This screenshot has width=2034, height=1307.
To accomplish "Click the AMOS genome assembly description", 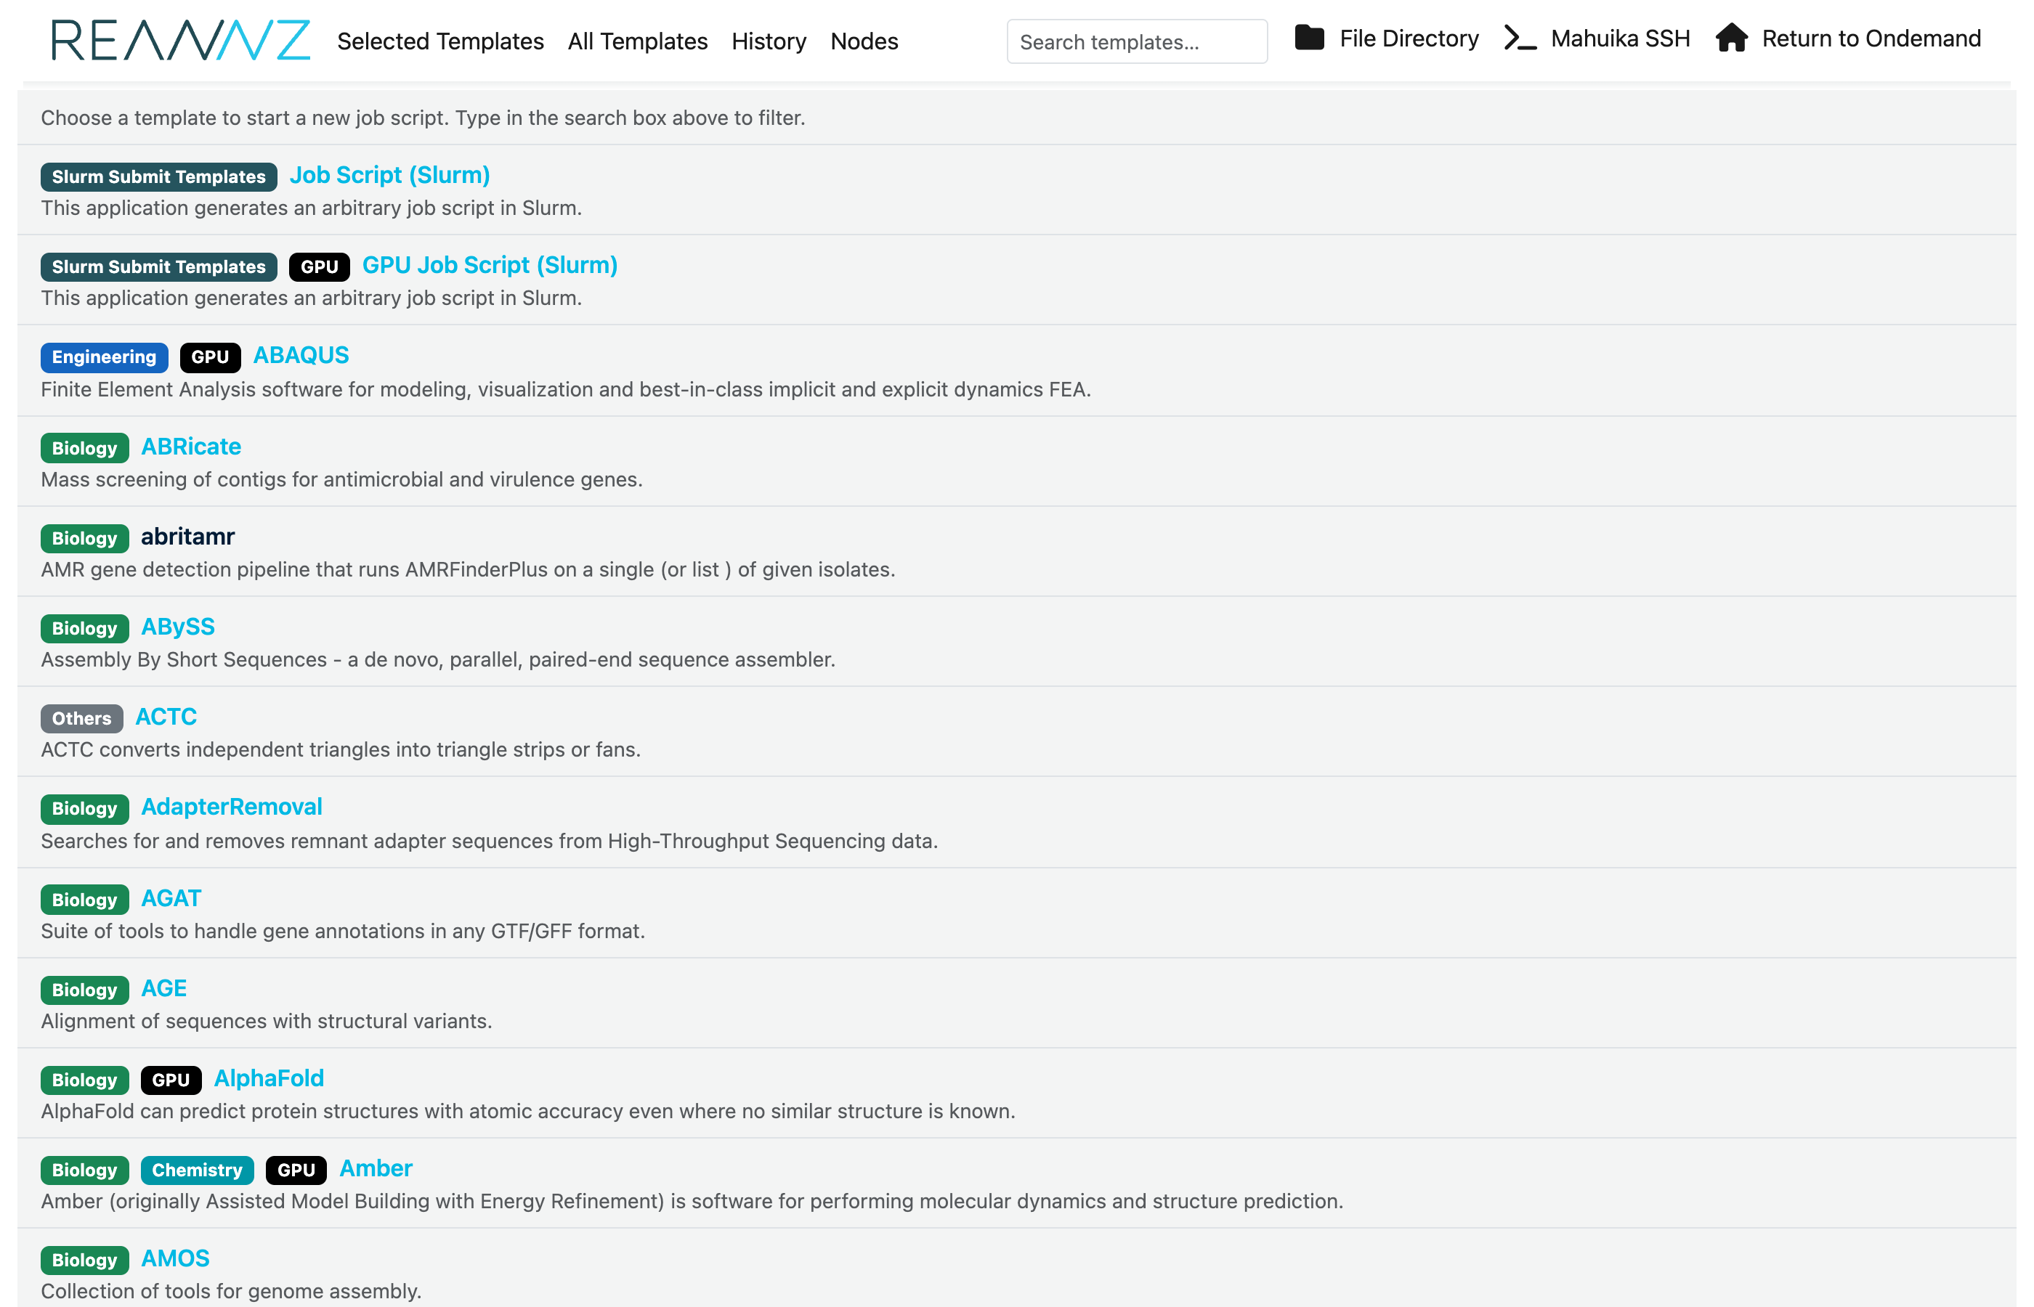I will pyautogui.click(x=231, y=1291).
